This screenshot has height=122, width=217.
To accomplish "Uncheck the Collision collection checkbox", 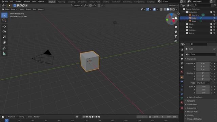I will coord(211,30).
